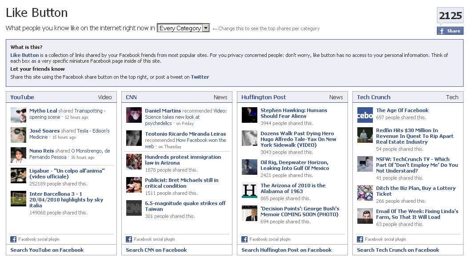
Task: Click the Oil Rig article thumbnail
Action: 249,167
